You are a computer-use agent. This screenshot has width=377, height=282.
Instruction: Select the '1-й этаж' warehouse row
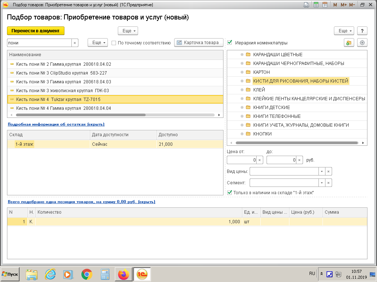115,144
